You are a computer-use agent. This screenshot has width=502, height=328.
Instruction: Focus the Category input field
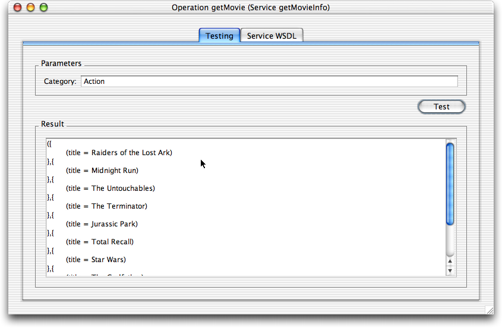click(x=269, y=81)
